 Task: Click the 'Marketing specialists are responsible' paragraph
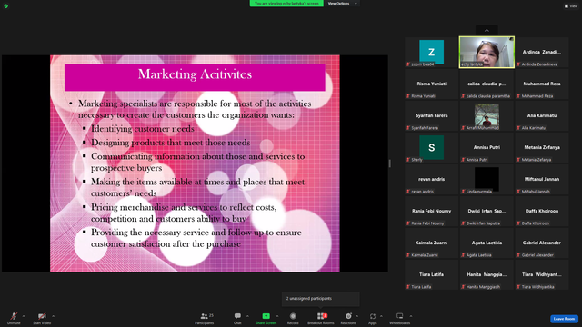[x=195, y=109]
